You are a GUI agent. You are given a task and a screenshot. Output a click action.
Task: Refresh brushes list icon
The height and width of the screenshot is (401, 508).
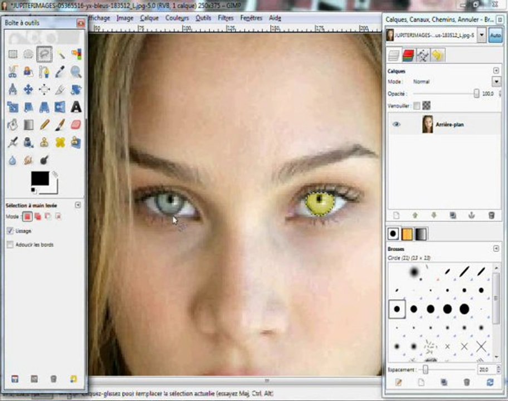pos(490,383)
